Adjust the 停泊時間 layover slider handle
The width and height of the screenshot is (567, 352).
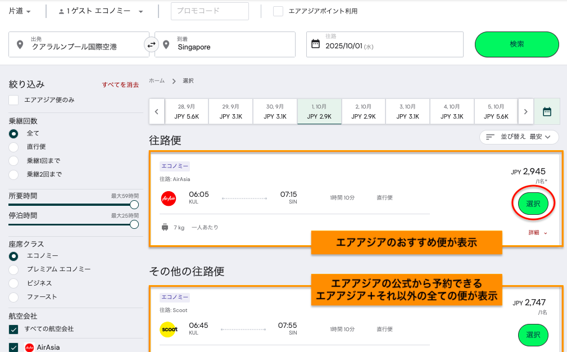[x=134, y=224]
